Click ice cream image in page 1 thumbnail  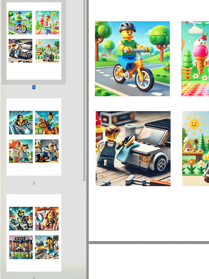(47, 23)
